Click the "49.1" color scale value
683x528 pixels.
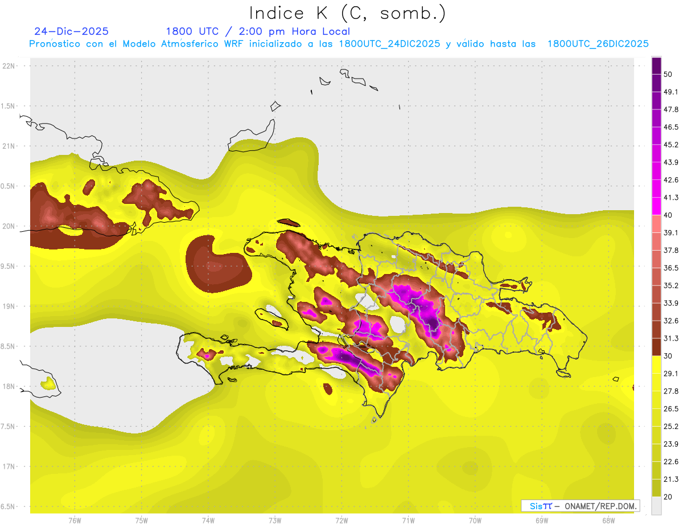click(x=671, y=92)
